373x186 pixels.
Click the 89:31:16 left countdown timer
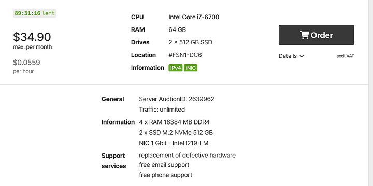coord(35,13)
